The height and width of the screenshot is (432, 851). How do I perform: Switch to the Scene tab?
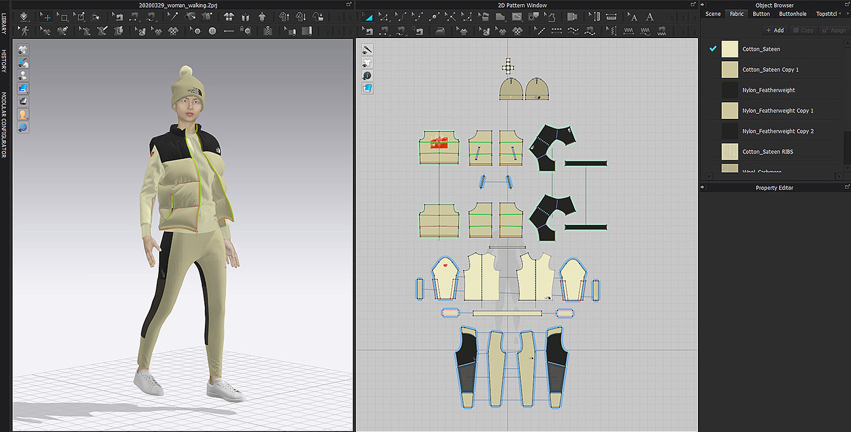pos(713,14)
